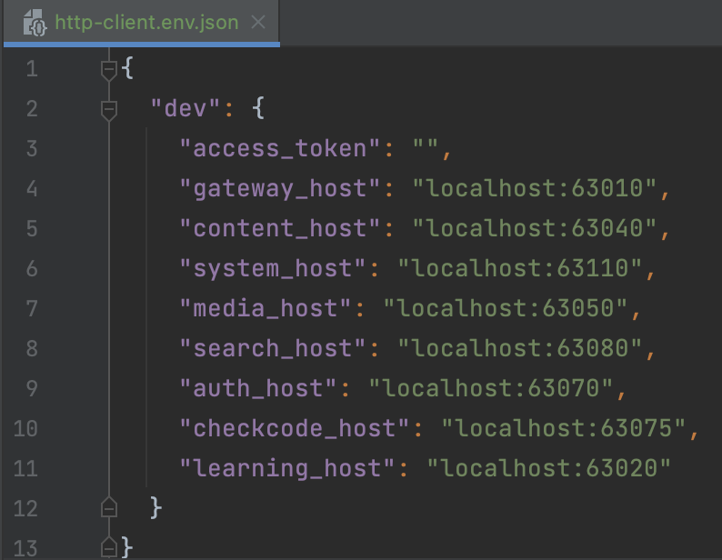The width and height of the screenshot is (722, 560).
Task: Click the "content_host" key
Action: 279,228
